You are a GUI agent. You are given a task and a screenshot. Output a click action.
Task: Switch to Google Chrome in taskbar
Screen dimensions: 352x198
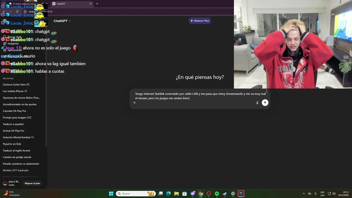pos(201,194)
